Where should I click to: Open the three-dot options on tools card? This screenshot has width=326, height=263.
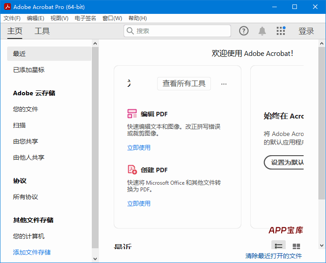(x=224, y=84)
